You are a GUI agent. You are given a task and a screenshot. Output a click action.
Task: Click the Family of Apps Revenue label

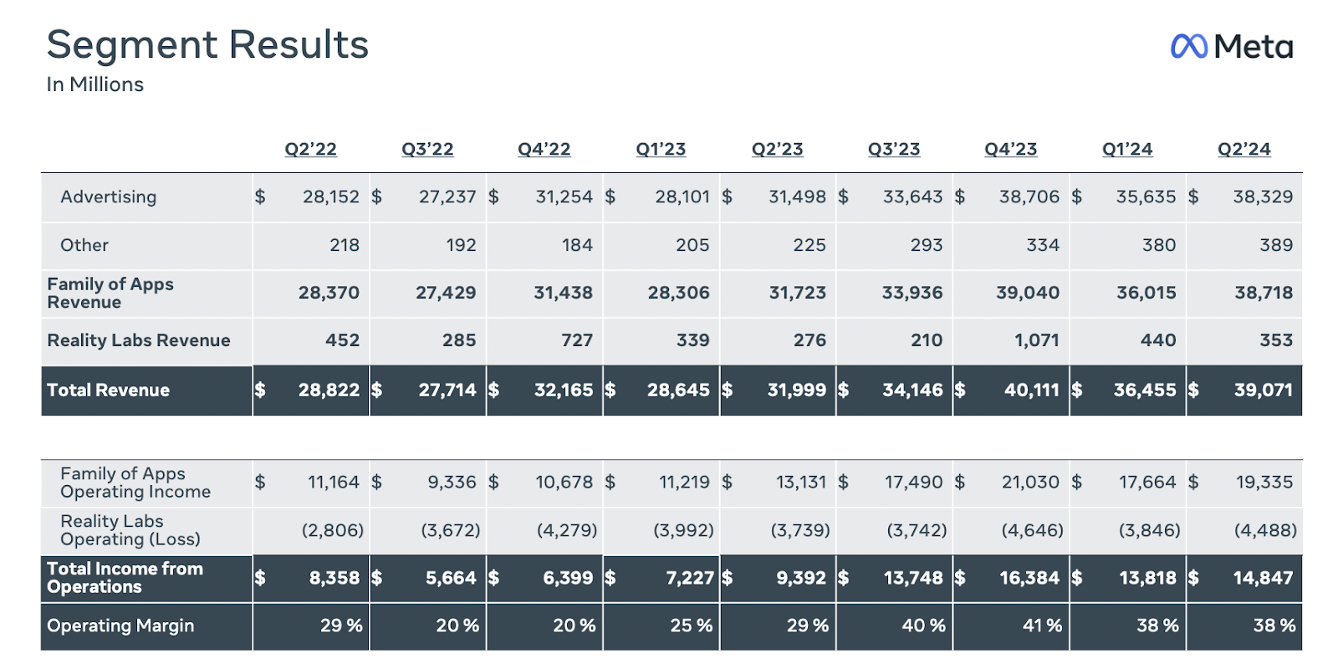click(110, 294)
